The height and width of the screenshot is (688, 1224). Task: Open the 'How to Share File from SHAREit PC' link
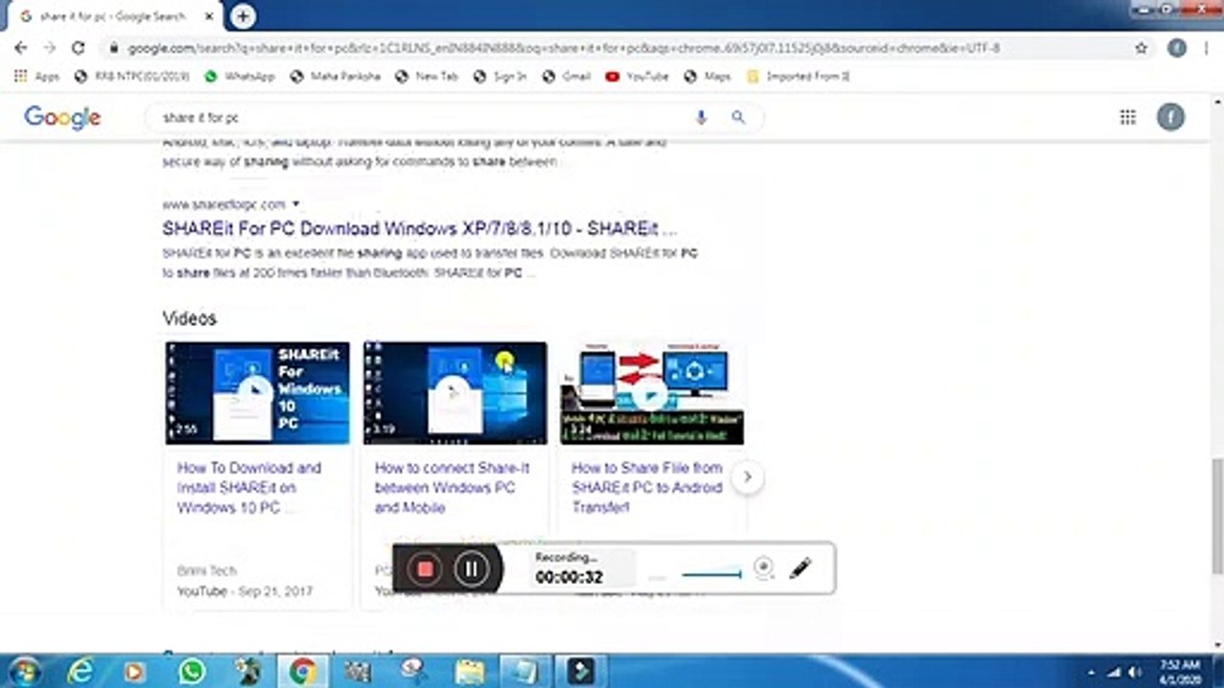[x=647, y=487]
